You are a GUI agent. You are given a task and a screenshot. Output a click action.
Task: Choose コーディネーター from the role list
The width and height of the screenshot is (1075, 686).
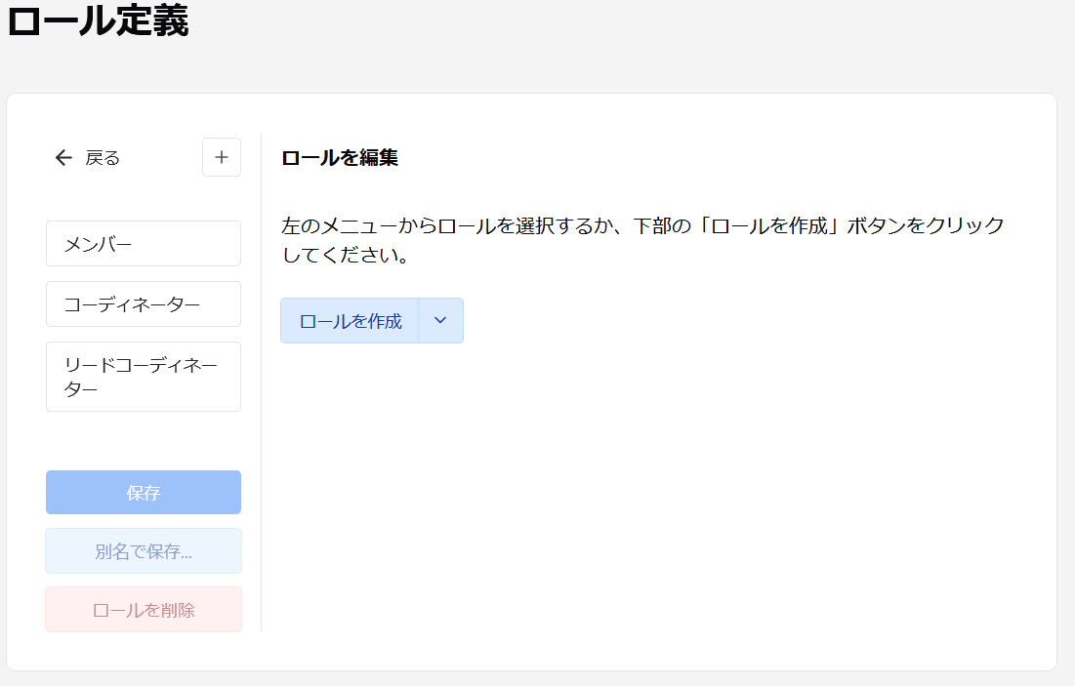click(143, 303)
